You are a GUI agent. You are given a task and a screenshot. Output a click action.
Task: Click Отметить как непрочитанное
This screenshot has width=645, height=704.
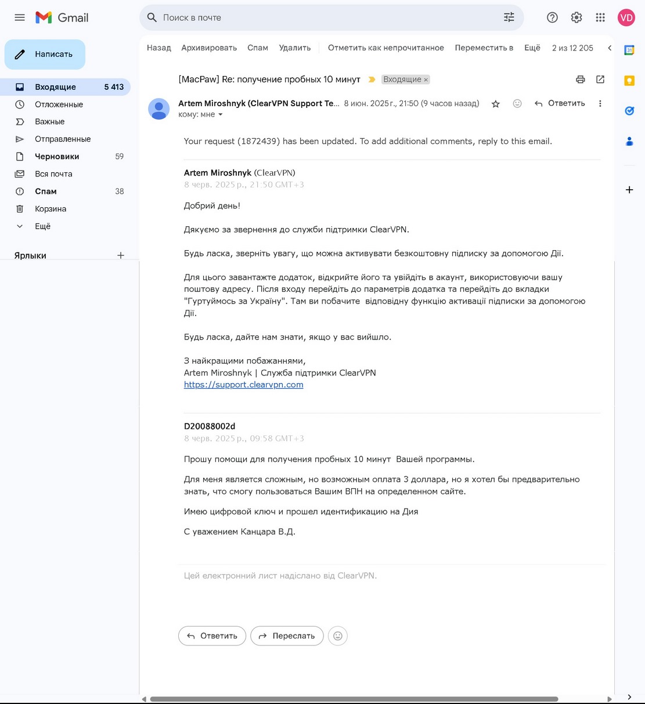[386, 48]
